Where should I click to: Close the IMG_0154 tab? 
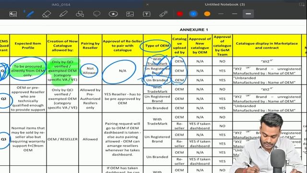tap(147, 4)
